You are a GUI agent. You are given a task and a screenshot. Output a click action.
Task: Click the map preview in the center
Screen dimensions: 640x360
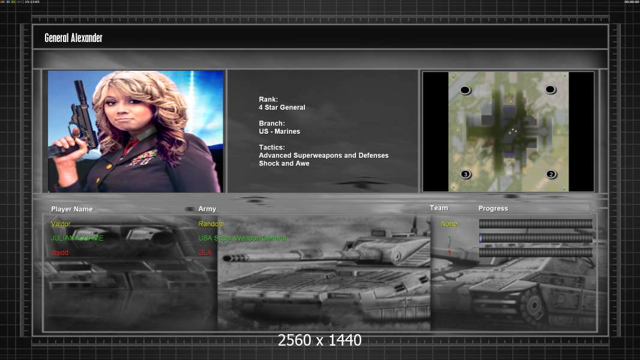508,131
